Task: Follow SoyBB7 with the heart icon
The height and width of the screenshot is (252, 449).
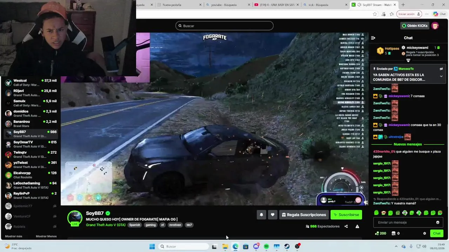Action: [273, 215]
